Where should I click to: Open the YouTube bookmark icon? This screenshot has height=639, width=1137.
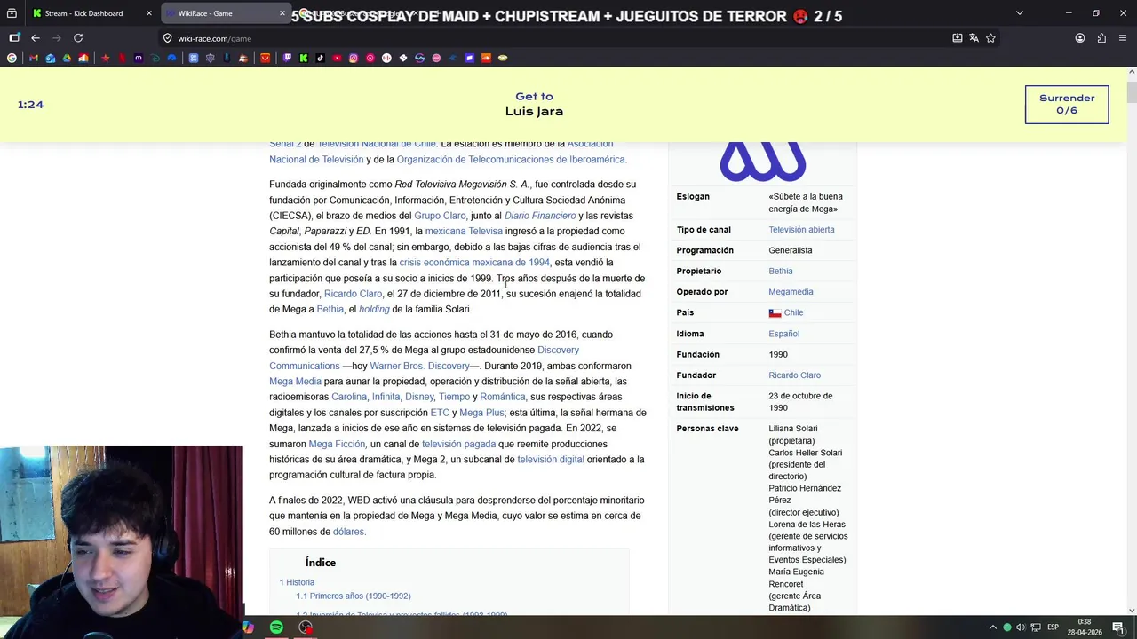pos(337,58)
